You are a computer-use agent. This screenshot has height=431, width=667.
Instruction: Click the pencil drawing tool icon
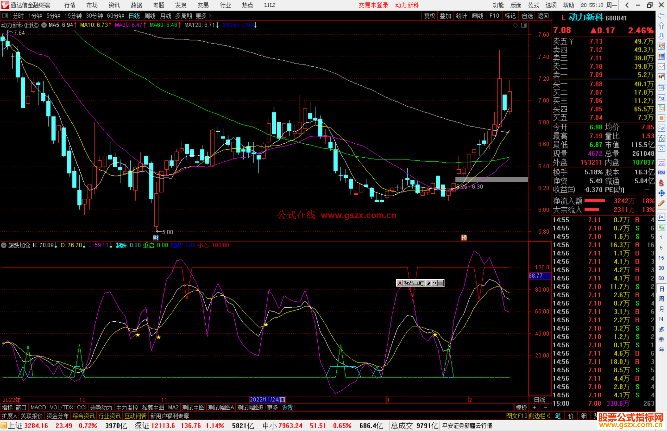click(661, 203)
